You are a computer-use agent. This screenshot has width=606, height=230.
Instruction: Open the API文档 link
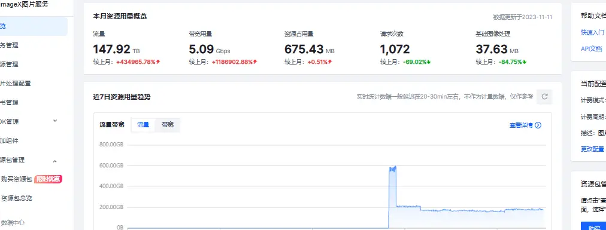591,49
